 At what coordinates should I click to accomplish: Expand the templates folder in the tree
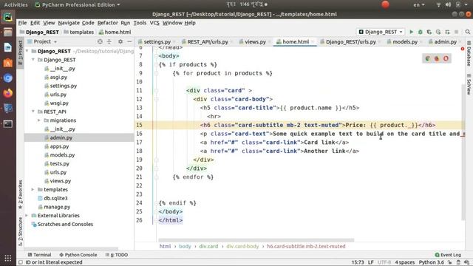tap(33, 189)
